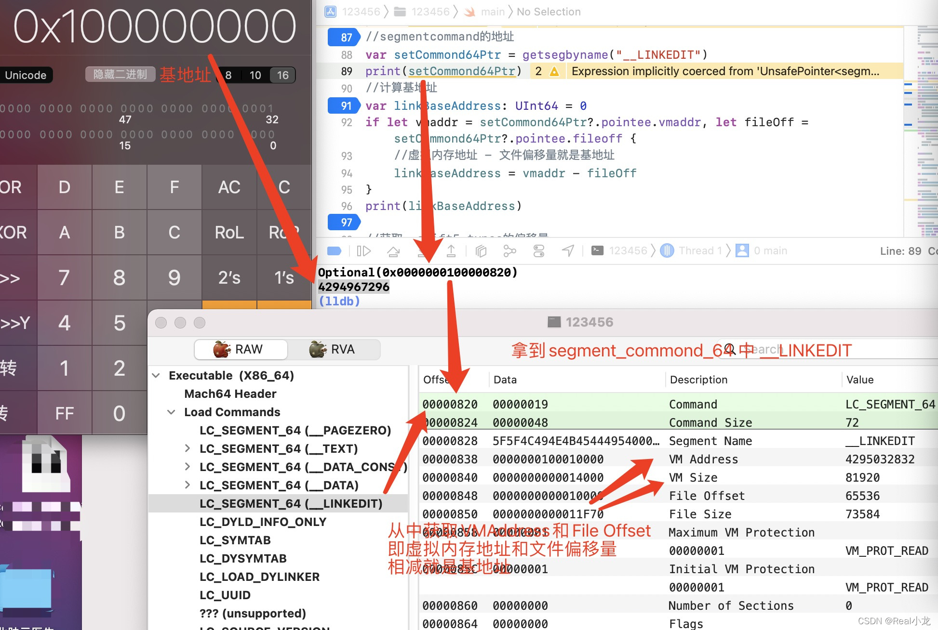
Task: Toggle breakpoint on line 87
Action: click(x=344, y=37)
